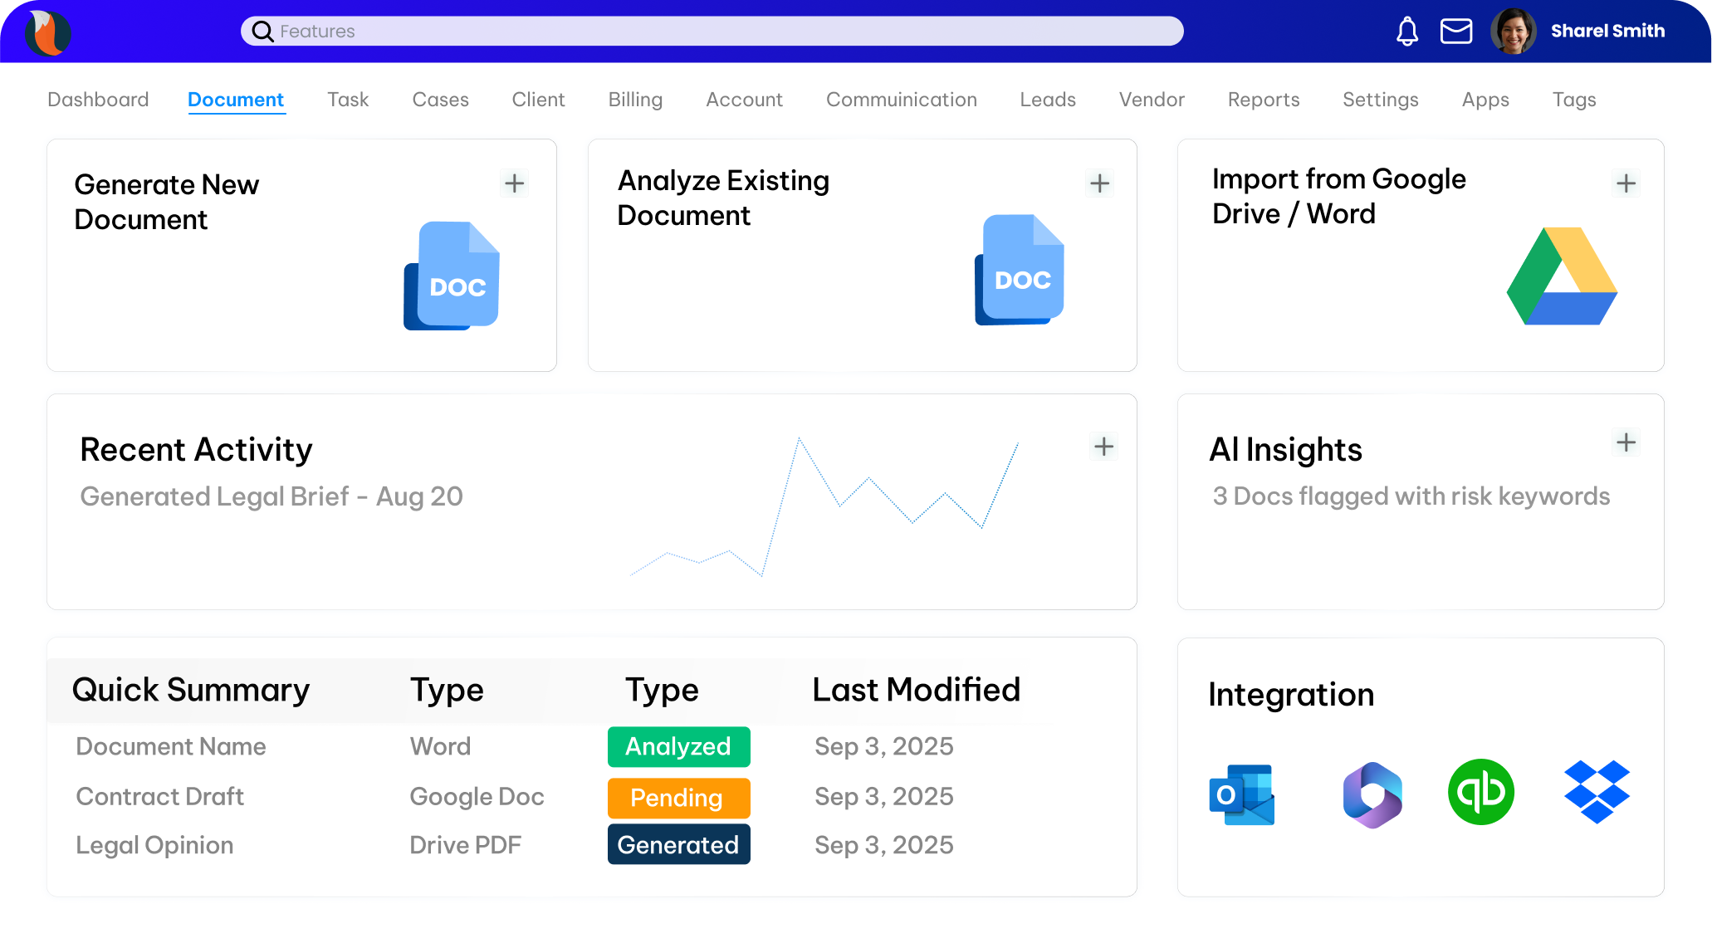Image resolution: width=1712 pixels, height=943 pixels.
Task: Click the Word type cell
Action: pyautogui.click(x=440, y=746)
